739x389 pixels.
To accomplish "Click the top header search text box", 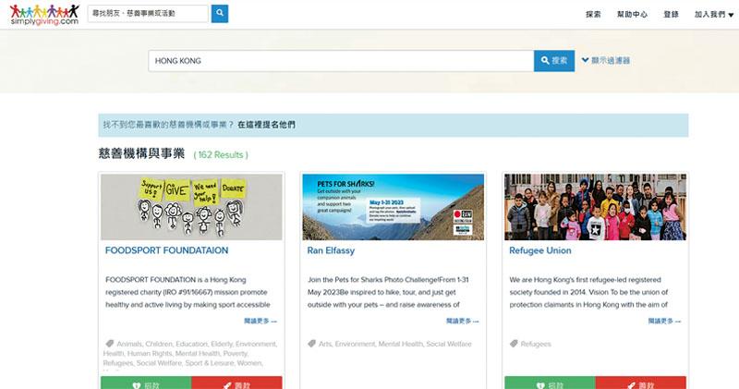I will [x=148, y=14].
